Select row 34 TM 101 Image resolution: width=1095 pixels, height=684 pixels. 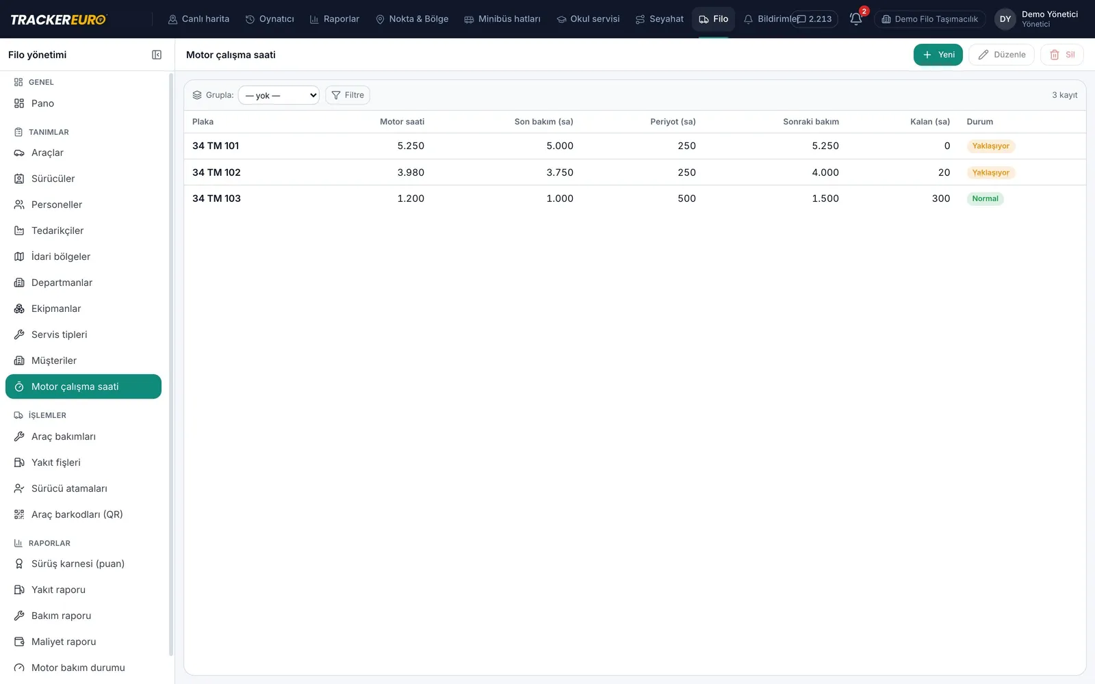pos(634,146)
